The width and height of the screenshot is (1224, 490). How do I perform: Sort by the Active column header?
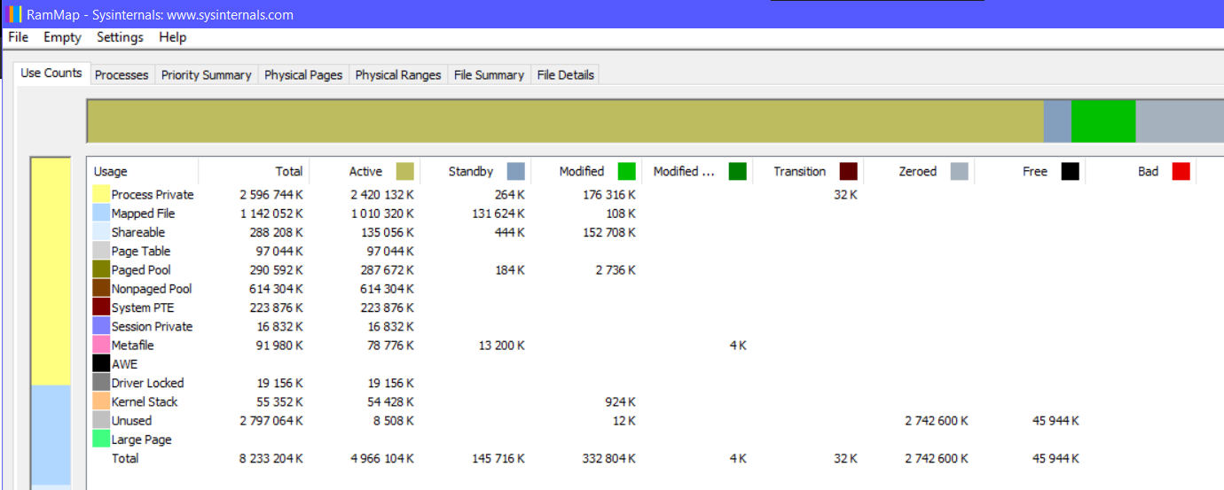[x=365, y=171]
